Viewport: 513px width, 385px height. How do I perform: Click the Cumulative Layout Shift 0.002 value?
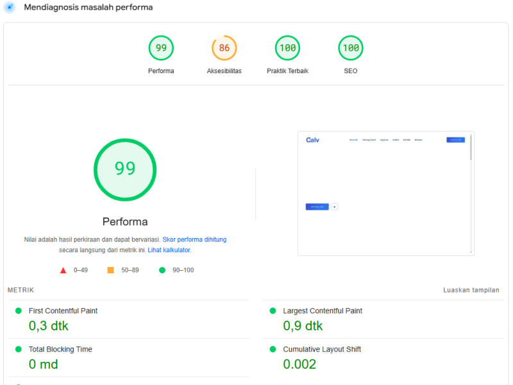click(x=299, y=364)
